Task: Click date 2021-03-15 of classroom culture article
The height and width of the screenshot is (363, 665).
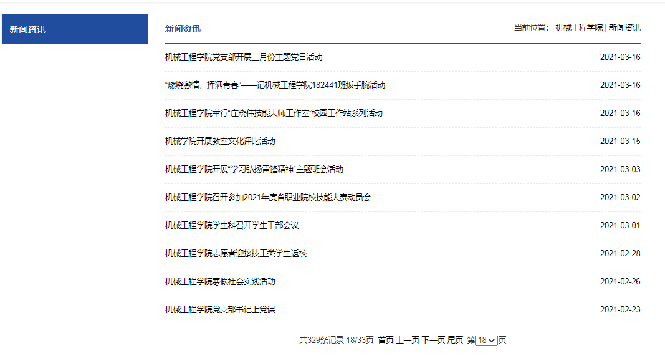Action: [x=620, y=141]
